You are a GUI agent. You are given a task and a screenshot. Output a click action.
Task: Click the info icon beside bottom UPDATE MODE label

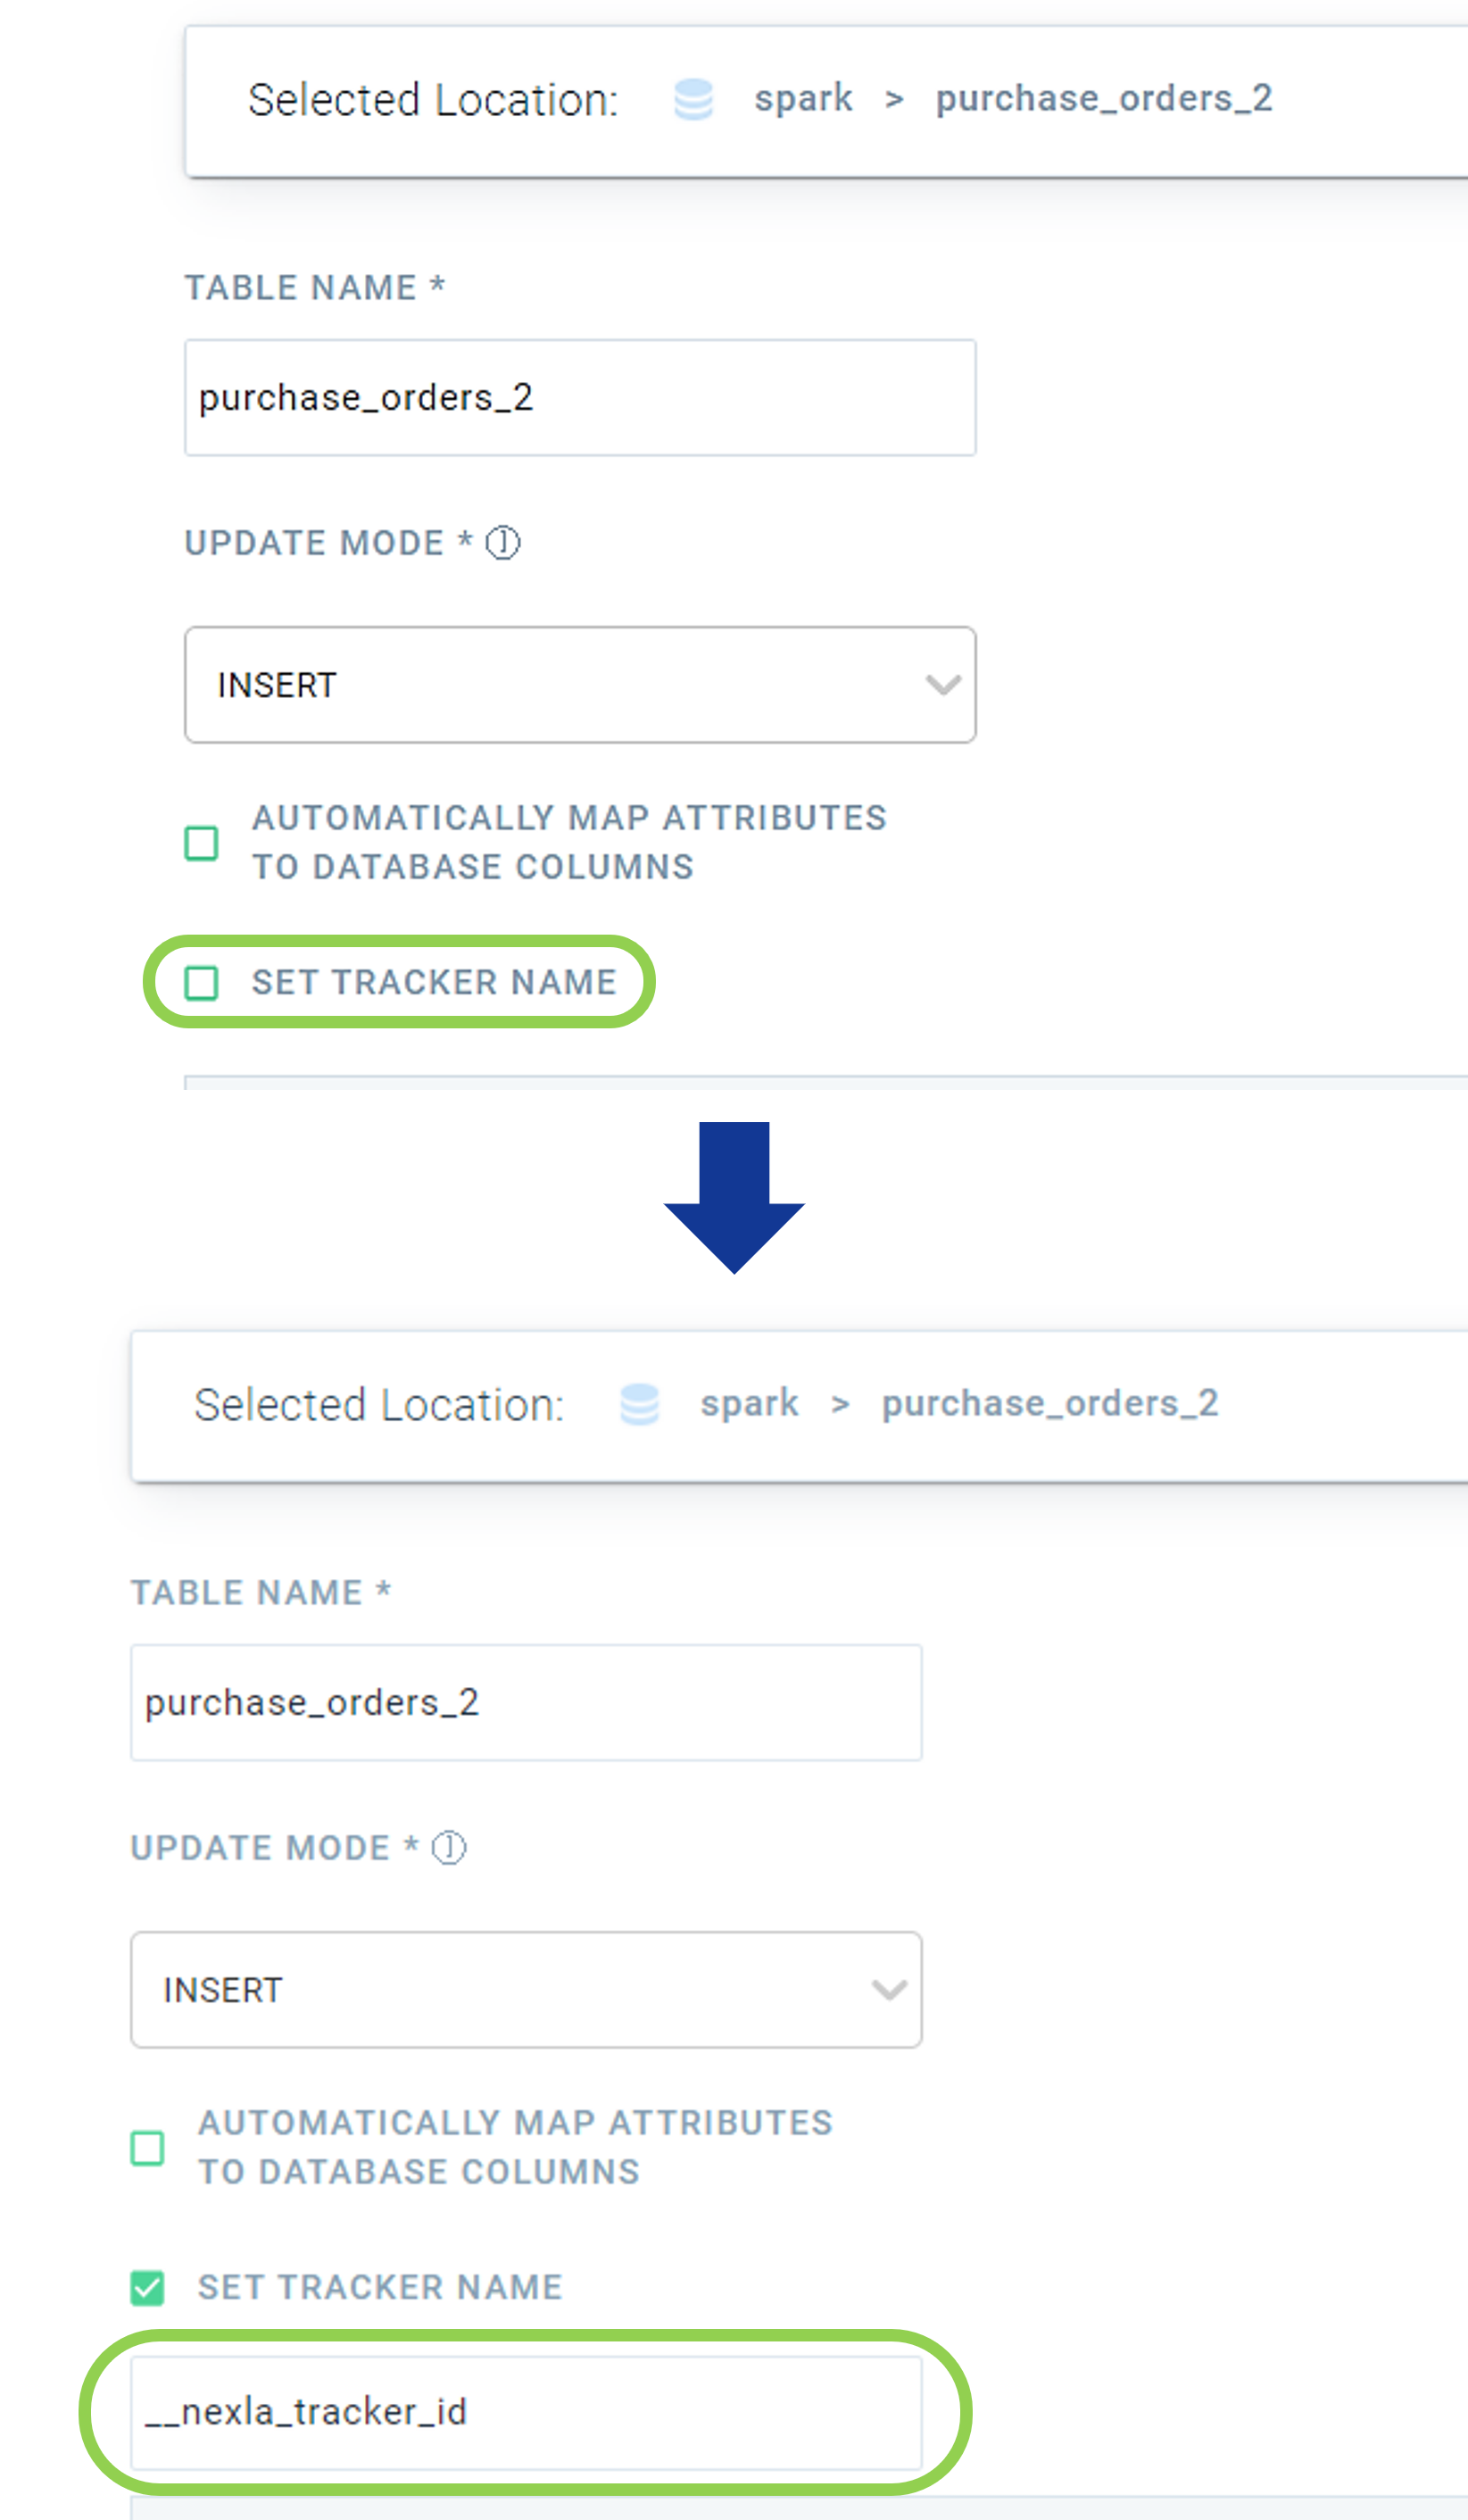coord(449,1847)
